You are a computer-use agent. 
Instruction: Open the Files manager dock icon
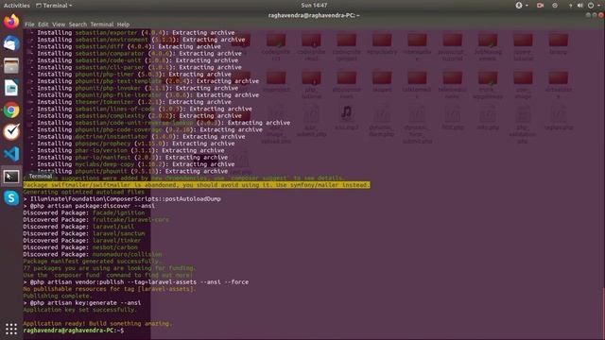click(x=11, y=65)
